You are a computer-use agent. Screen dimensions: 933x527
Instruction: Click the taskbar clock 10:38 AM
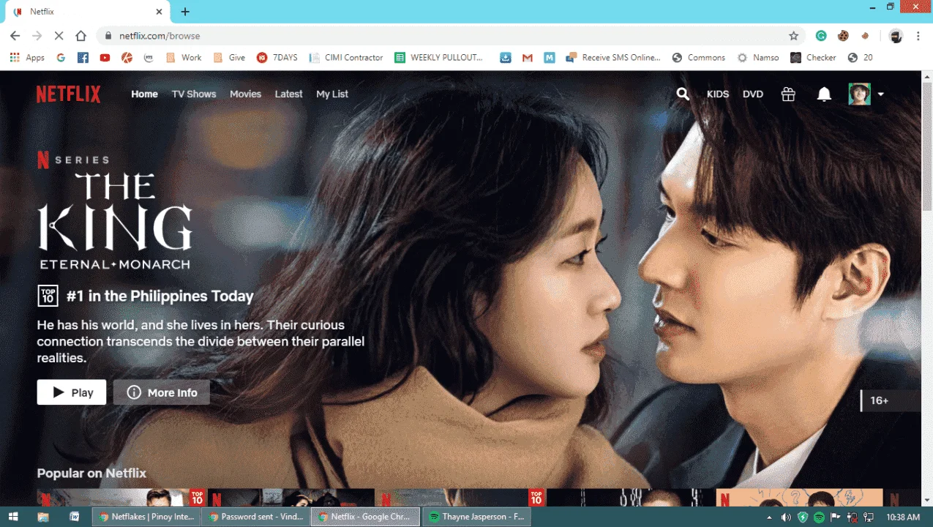tap(903, 517)
